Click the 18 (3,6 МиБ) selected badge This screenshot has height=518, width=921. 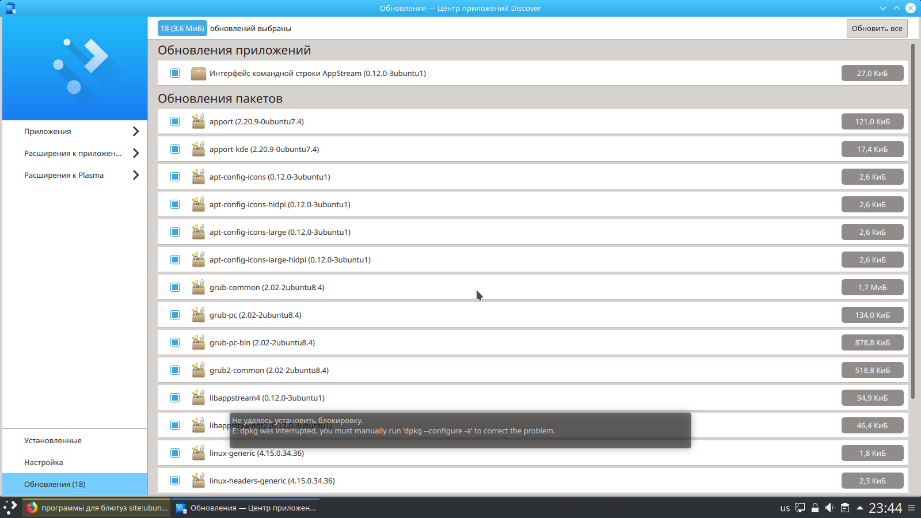pyautogui.click(x=182, y=28)
